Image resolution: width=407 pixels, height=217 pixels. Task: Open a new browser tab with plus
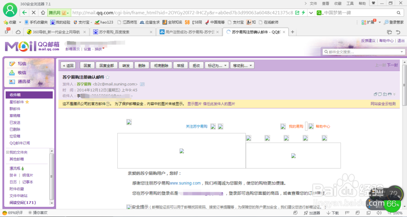point(293,32)
